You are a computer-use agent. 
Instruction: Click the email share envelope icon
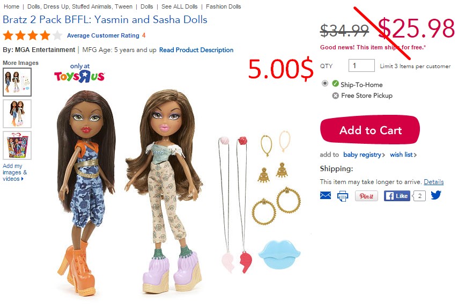coord(325,196)
